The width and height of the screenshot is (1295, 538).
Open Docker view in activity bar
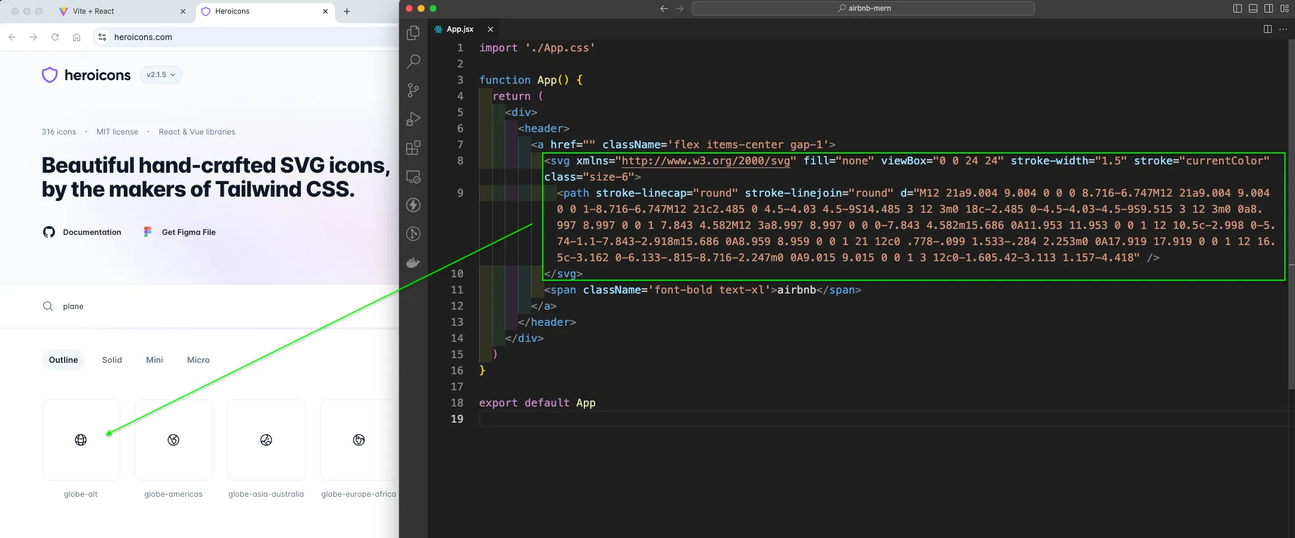pos(413,262)
